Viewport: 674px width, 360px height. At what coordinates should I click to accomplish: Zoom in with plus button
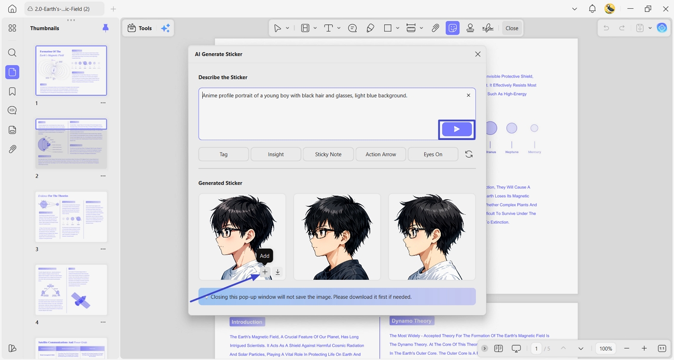click(x=644, y=349)
